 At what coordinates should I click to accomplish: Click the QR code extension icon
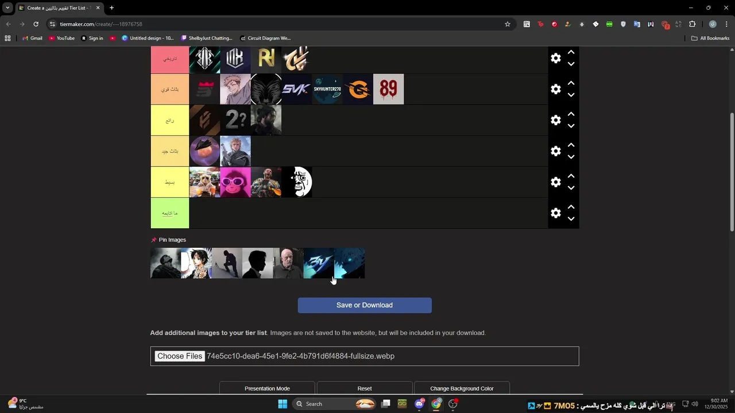tap(527, 24)
